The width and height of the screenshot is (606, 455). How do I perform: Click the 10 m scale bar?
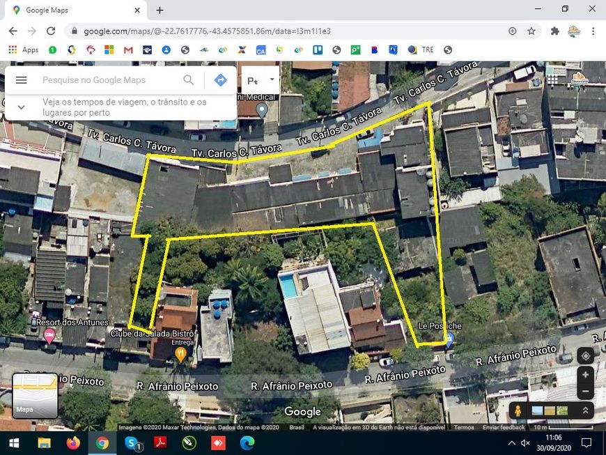click(x=563, y=427)
